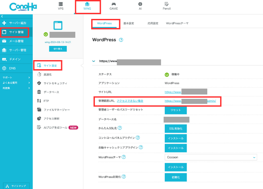The width and height of the screenshot is (263, 189).
Task: Click help icon for かんたんSSL化
Action: click(120, 128)
